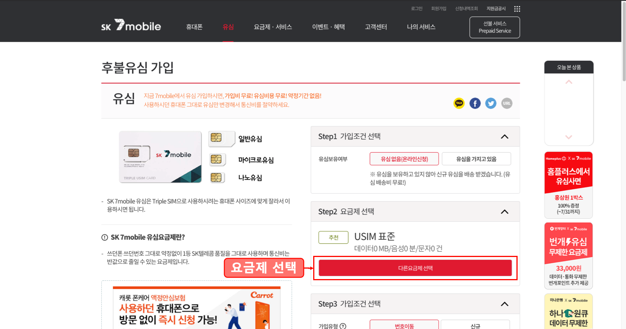Click the 오늘 본 상품 header
626x329 pixels.
pos(569,67)
